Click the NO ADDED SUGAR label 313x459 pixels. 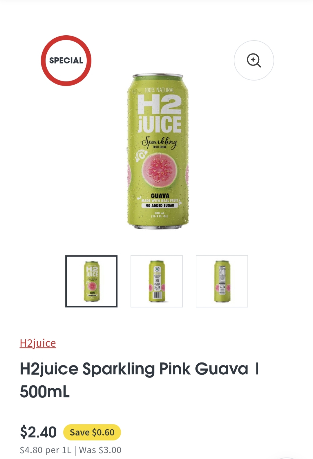pyautogui.click(x=160, y=205)
